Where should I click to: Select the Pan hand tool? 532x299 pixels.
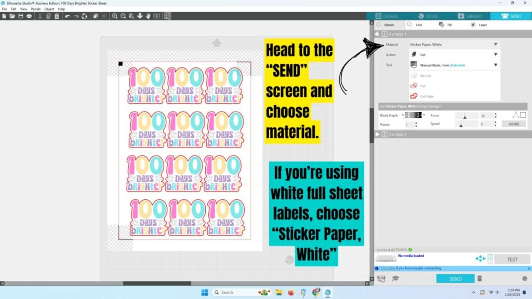tap(148, 16)
